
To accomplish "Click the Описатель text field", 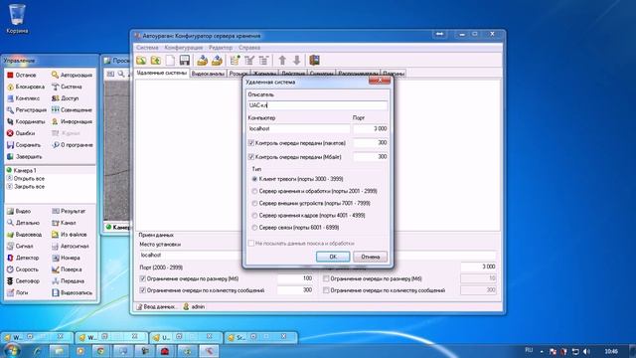I will coord(318,105).
